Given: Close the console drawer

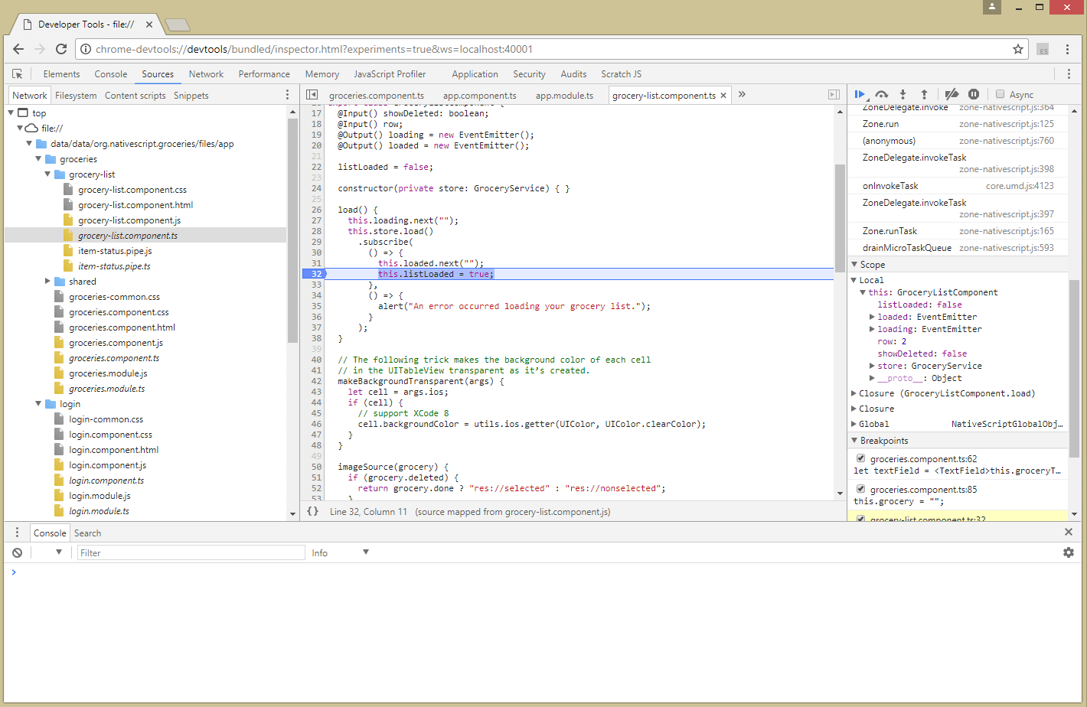Looking at the screenshot, I should coord(1069,532).
